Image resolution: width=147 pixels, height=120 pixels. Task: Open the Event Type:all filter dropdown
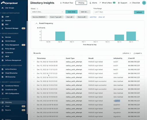pyautogui.click(x=56, y=17)
